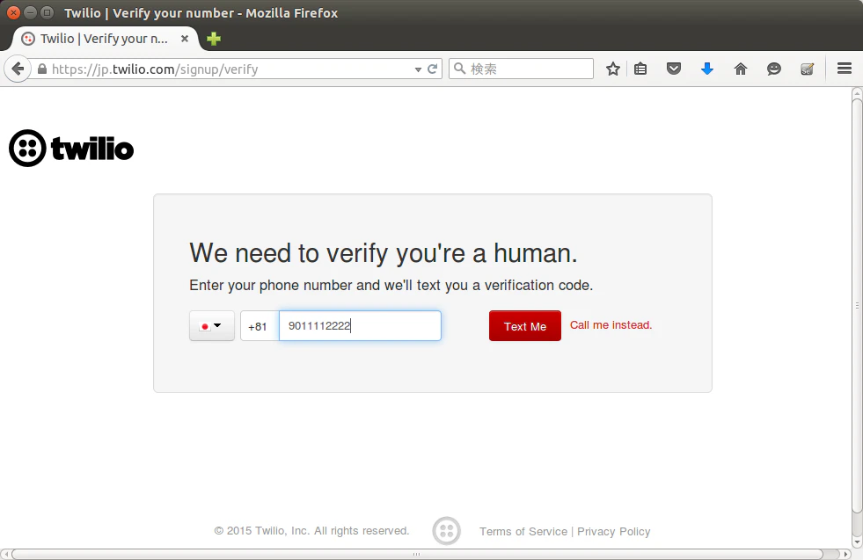This screenshot has height=560, width=863.
Task: Open the Privacy Policy link
Action: [614, 531]
